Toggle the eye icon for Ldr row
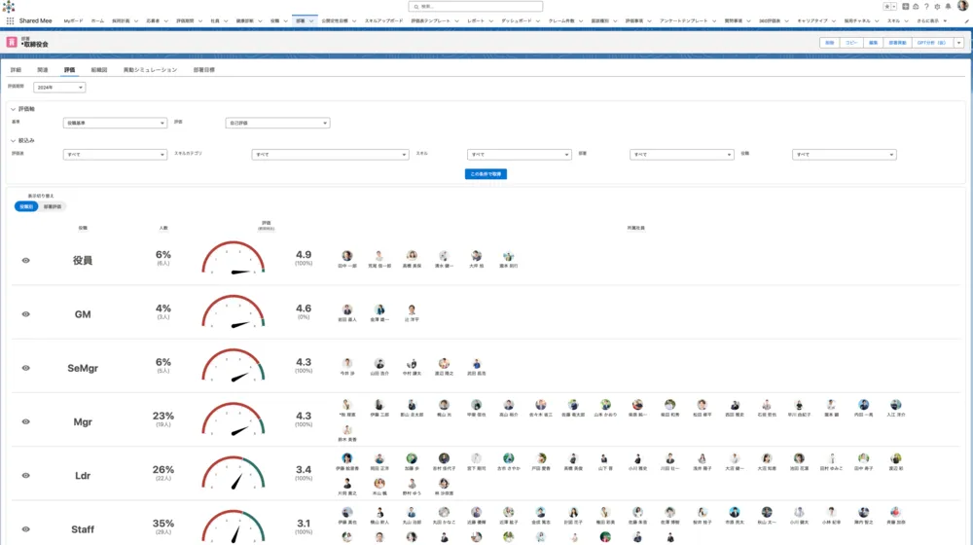Viewport: 973px width, 545px height. click(x=26, y=475)
